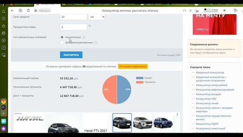Click the padlock site security icon
The height and width of the screenshot is (137, 243).
36,11
